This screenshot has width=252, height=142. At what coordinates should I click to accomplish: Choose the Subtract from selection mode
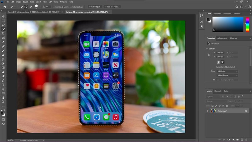click(31, 7)
